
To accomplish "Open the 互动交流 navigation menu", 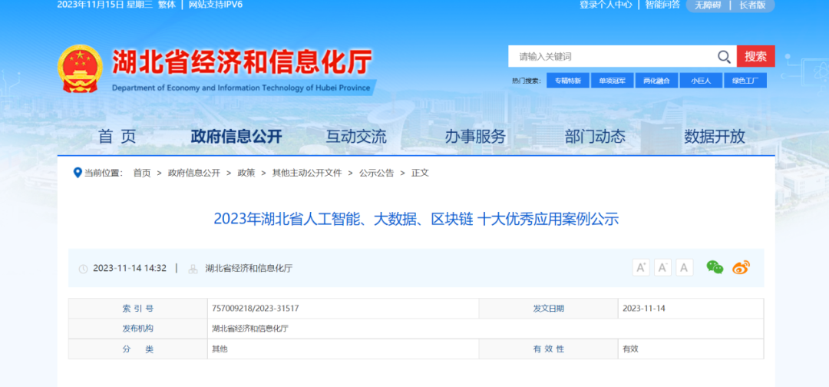I will coord(356,137).
